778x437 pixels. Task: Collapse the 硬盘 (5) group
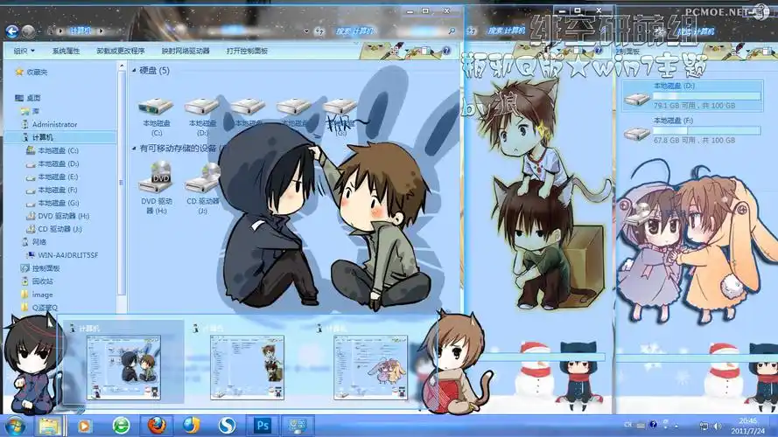[x=134, y=71]
